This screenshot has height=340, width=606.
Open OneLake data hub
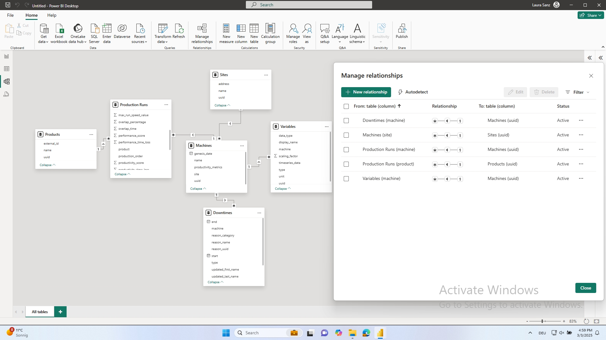click(78, 33)
